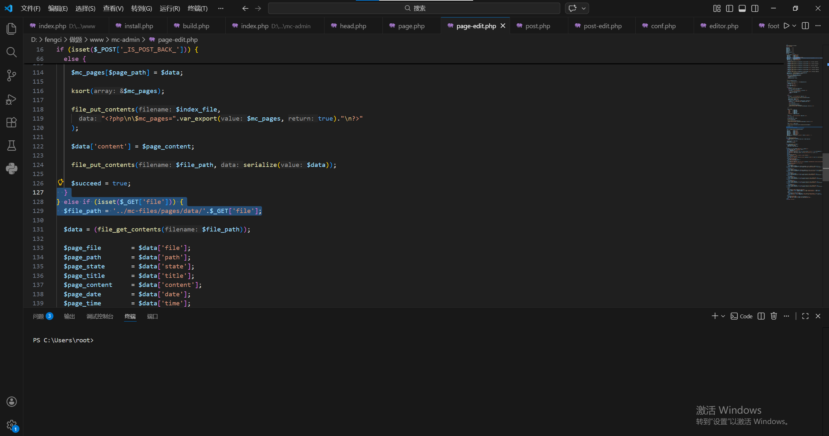
Task: Open the run file dropdown arrow
Action: pyautogui.click(x=794, y=26)
